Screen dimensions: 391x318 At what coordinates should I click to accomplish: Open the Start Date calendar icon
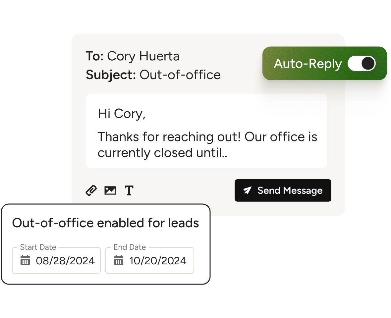coord(25,260)
